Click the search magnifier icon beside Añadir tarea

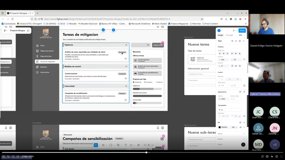(x=148, y=45)
